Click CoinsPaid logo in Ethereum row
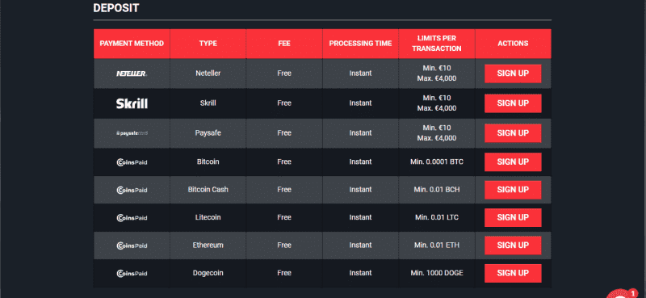Image resolution: width=646 pixels, height=298 pixels. pos(132,246)
